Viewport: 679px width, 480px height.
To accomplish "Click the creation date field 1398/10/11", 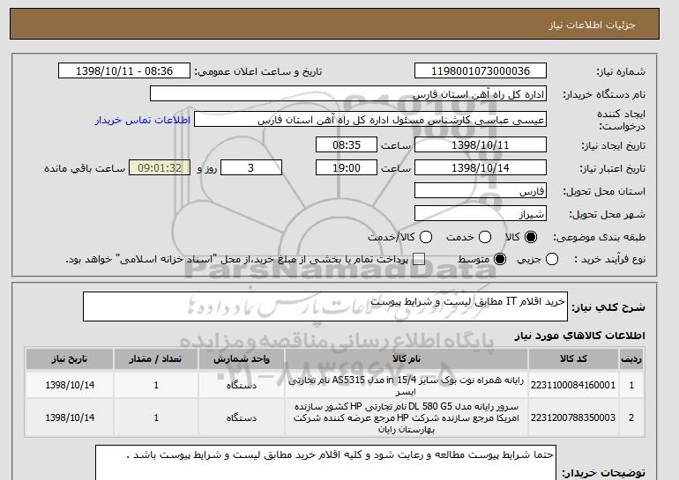I will point(481,144).
